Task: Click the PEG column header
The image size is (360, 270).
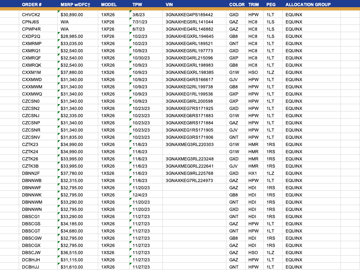Action: click(271, 5)
